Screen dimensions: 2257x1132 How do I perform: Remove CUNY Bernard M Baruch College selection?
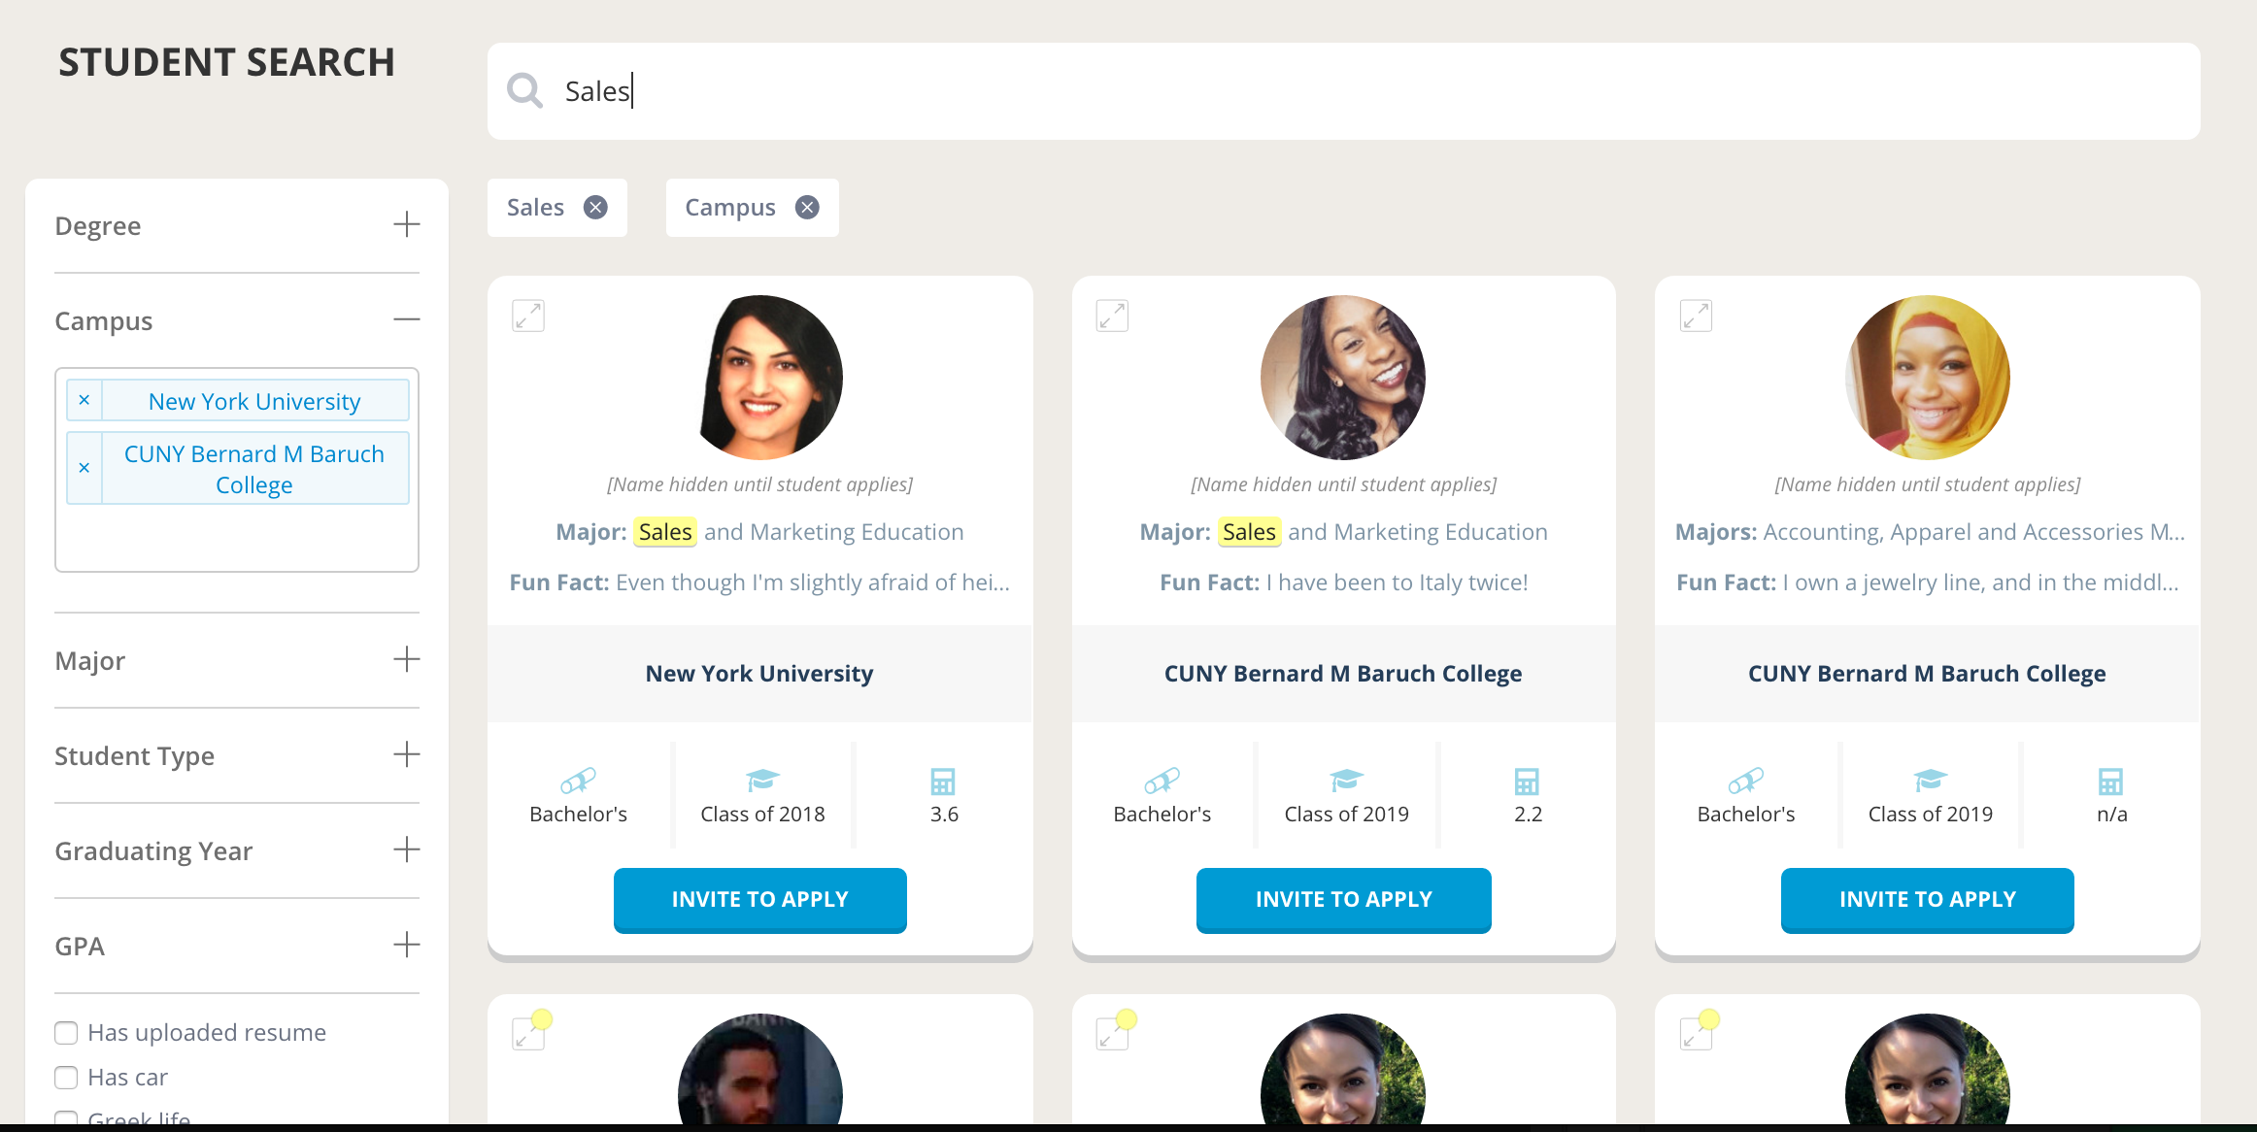84,468
